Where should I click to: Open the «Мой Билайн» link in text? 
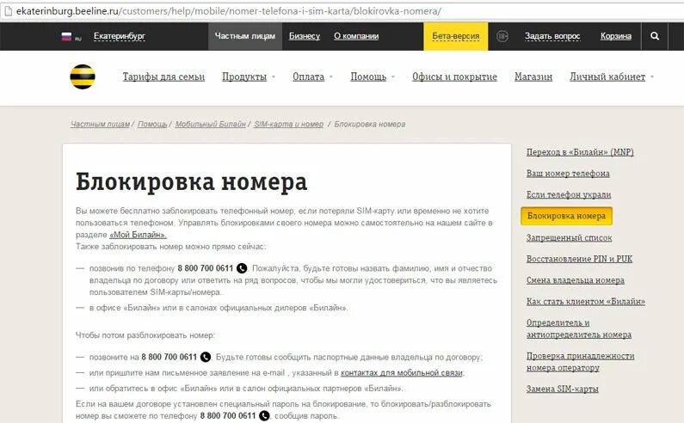click(138, 235)
